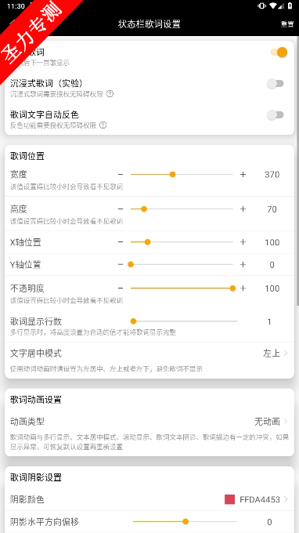Increase 宽度 with its plus icon

tap(243, 174)
